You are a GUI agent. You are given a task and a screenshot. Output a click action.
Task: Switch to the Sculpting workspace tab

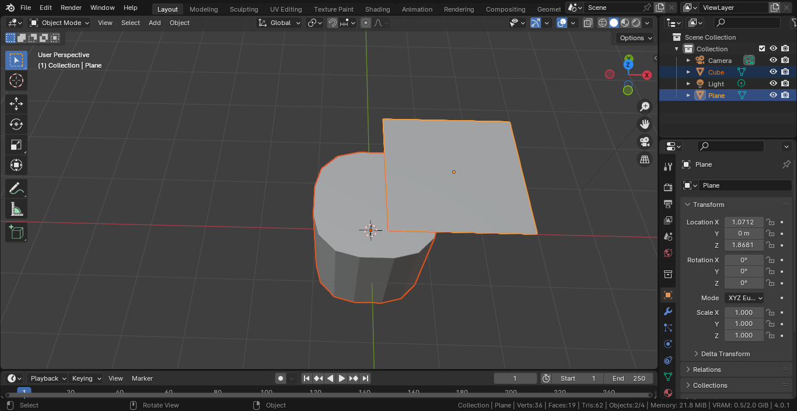pyautogui.click(x=243, y=9)
